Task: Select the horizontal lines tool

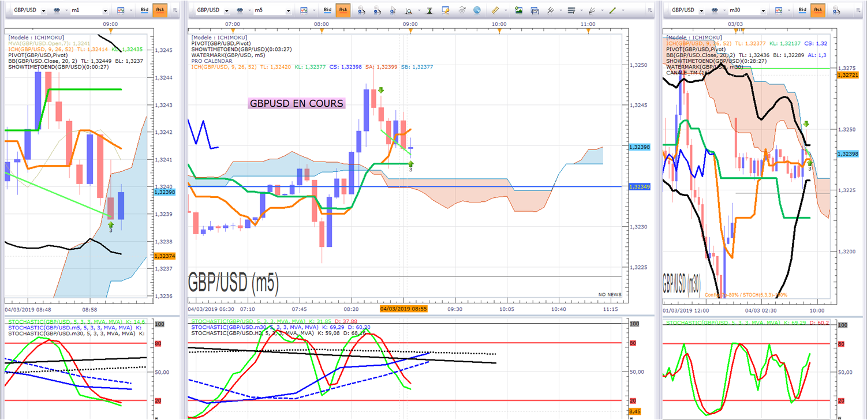Action: click(x=571, y=10)
